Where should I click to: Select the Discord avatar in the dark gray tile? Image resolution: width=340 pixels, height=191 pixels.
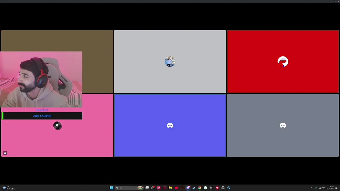(x=283, y=125)
